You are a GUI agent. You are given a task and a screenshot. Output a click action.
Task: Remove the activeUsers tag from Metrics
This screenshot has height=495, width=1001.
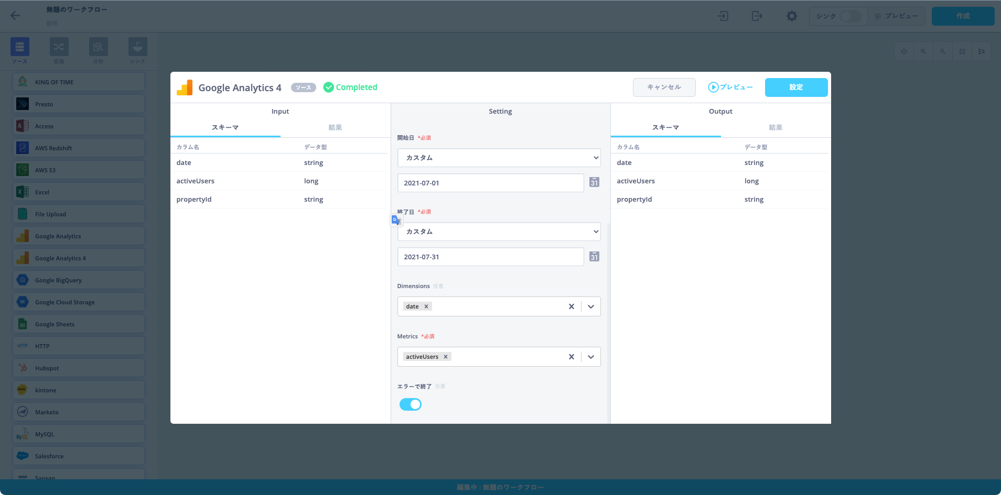click(x=446, y=357)
